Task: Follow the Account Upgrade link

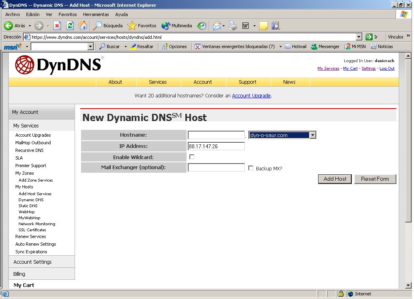Action: pyautogui.click(x=252, y=95)
